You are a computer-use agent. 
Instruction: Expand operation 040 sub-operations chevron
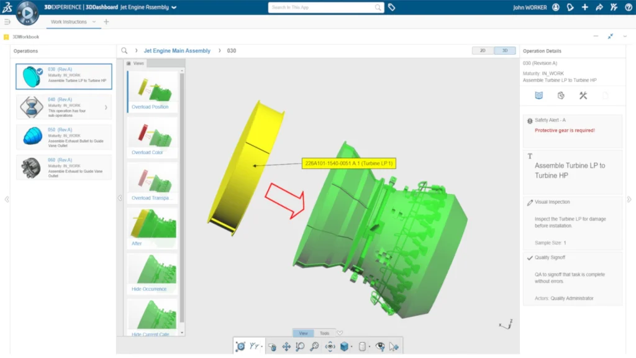106,107
